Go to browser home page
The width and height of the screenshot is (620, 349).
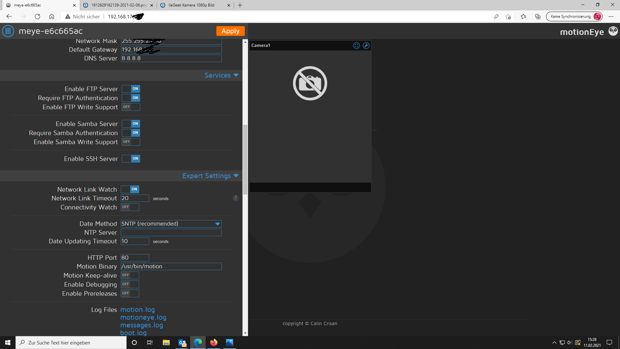[52, 16]
